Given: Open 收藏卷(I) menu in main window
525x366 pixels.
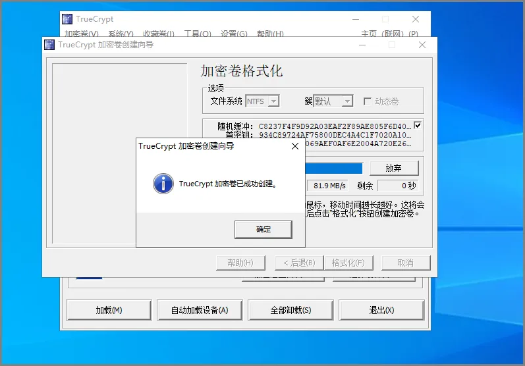Looking at the screenshot, I should tap(159, 34).
